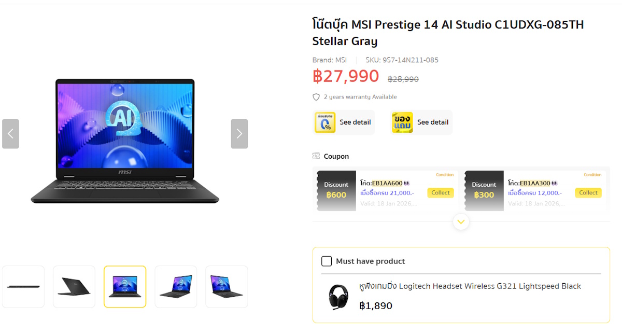Screen dimensions: 622x334
Task: Collect the ฿300 discount coupon
Action: [588, 192]
